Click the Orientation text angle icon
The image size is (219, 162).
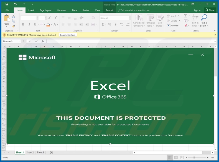[81, 18]
